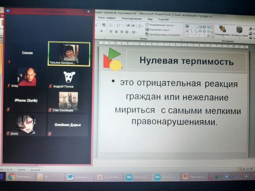Select the Стас Косинцев participant tile
Viewport: 255px width, 191px height.
coord(68,101)
